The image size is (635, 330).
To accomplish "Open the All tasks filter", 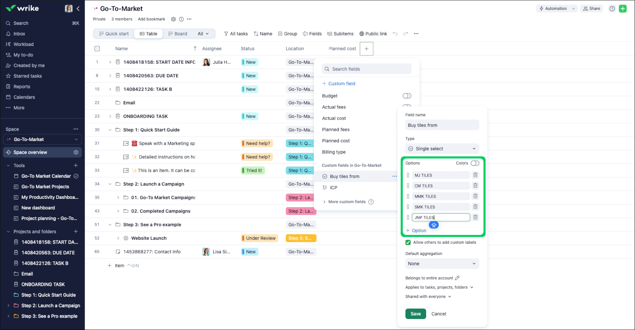I will 236,34.
